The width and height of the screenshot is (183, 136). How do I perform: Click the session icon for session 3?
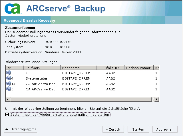click(8, 73)
